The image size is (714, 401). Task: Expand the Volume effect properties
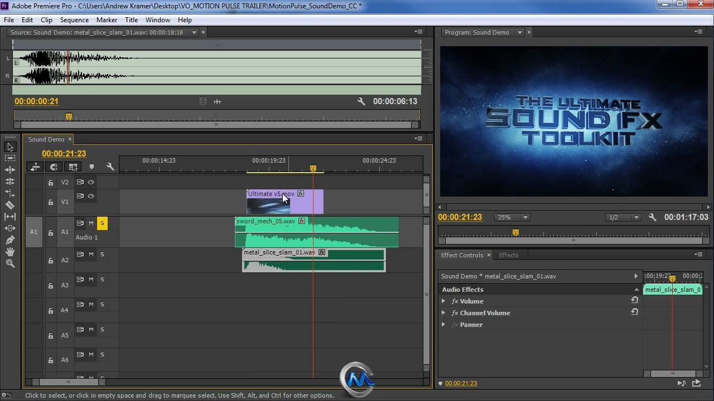point(443,301)
